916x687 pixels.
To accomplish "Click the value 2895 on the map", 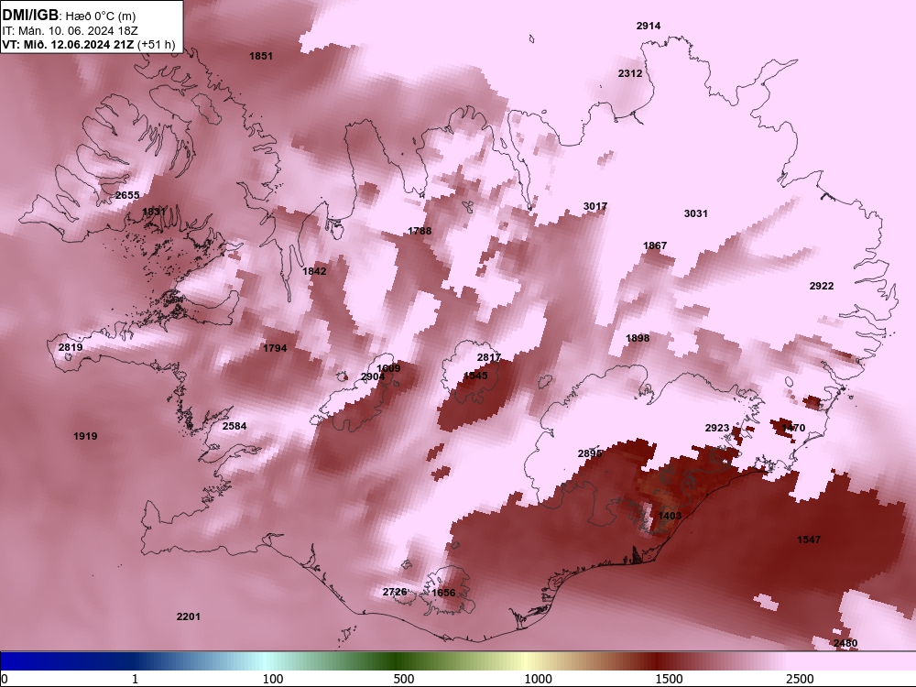I will (589, 454).
